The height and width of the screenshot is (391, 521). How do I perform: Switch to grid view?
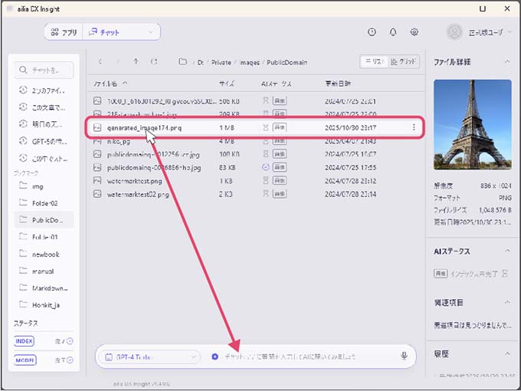pyautogui.click(x=405, y=61)
